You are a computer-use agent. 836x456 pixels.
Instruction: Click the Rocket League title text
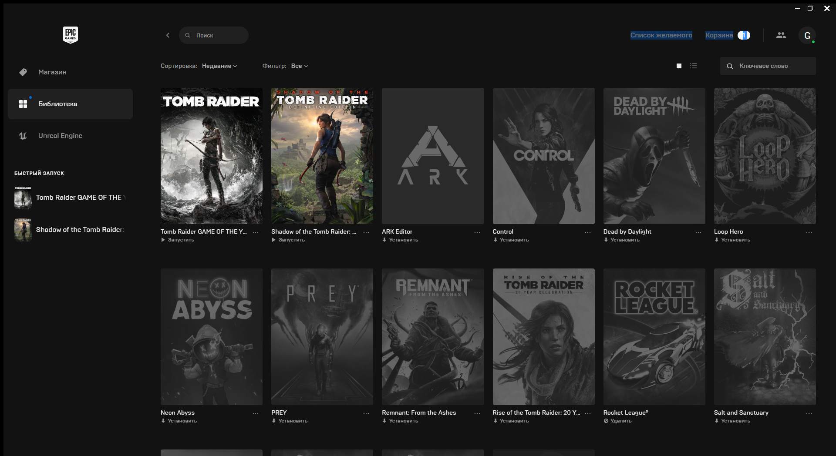[x=626, y=412]
